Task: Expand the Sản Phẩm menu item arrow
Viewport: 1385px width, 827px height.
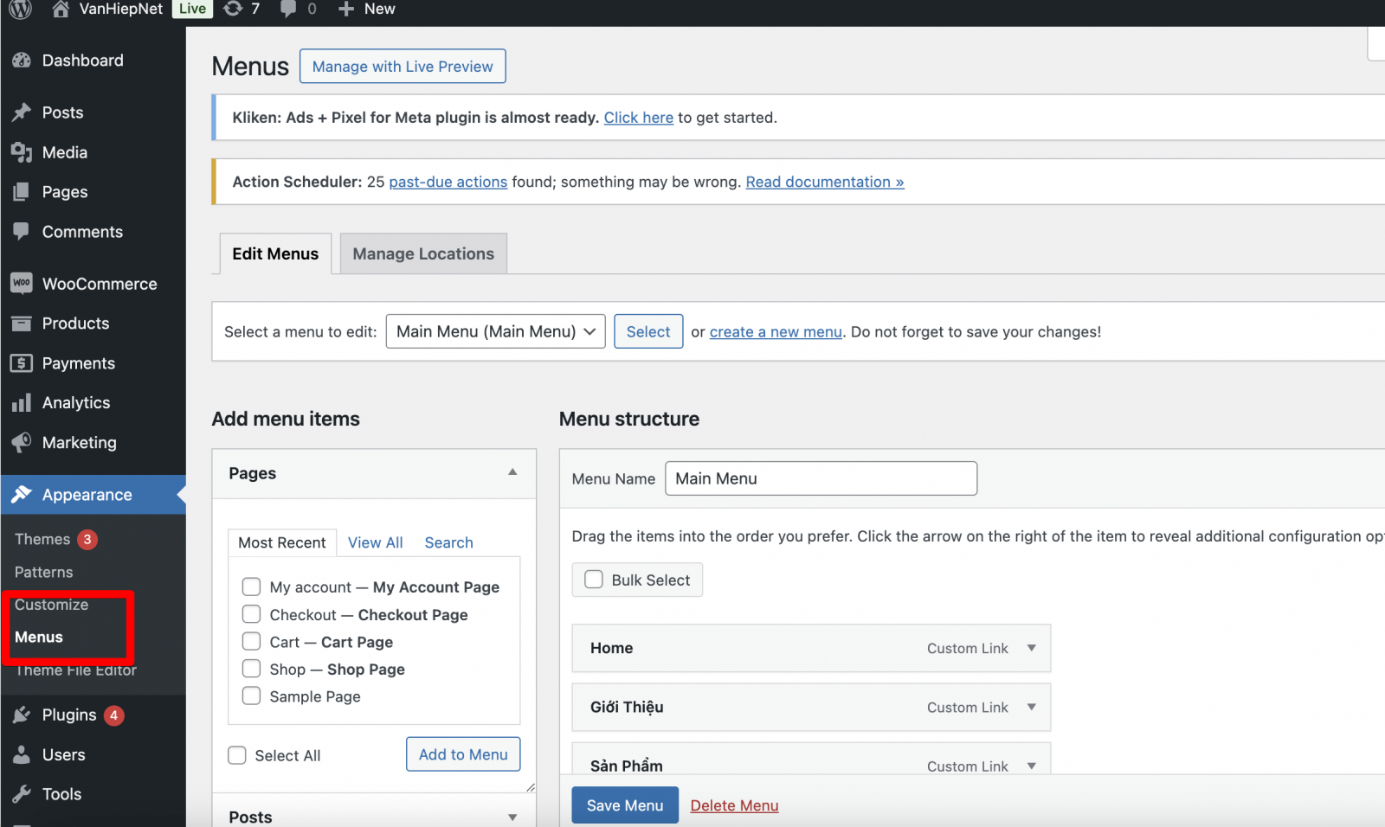Action: pos(1032,766)
